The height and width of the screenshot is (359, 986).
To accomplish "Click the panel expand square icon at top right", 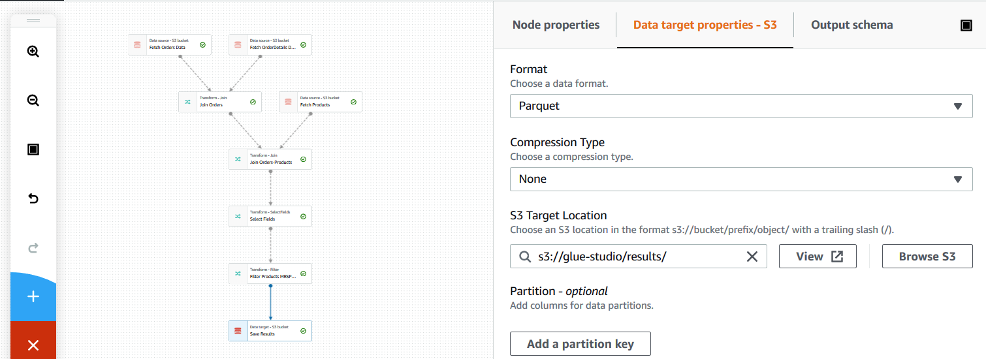I will point(966,25).
